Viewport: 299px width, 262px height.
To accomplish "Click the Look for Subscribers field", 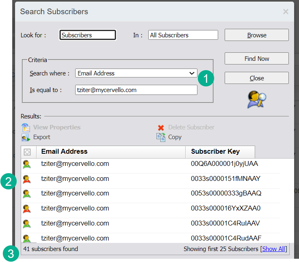I will click(x=88, y=35).
